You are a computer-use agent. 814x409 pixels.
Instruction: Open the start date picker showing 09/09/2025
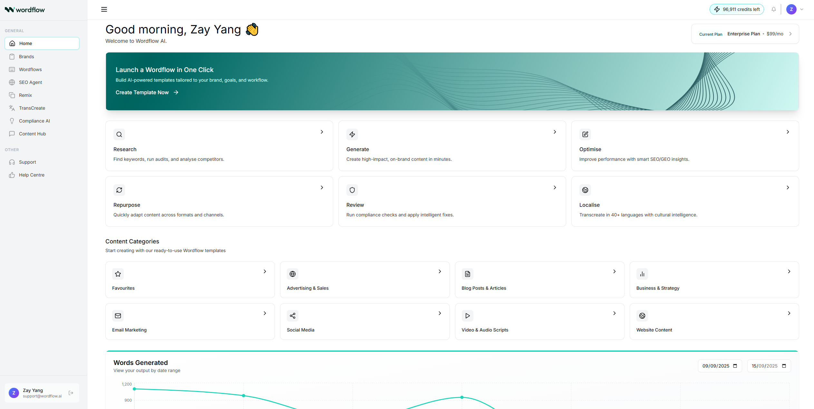pos(720,366)
